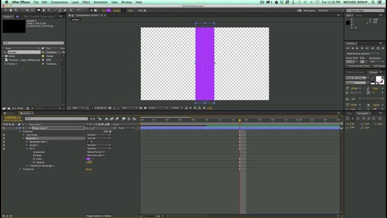Open Fill 1 Composite dropdown
This screenshot has width=387, height=218.
[x=96, y=152]
